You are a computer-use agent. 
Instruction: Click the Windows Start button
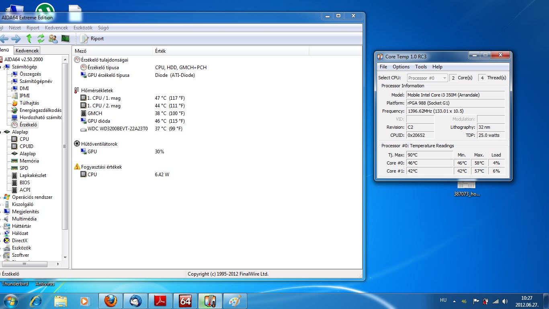tap(10, 301)
